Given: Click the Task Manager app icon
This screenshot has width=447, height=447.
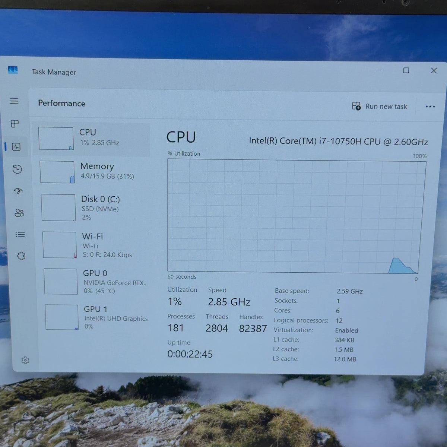Looking at the screenshot, I should [13, 70].
